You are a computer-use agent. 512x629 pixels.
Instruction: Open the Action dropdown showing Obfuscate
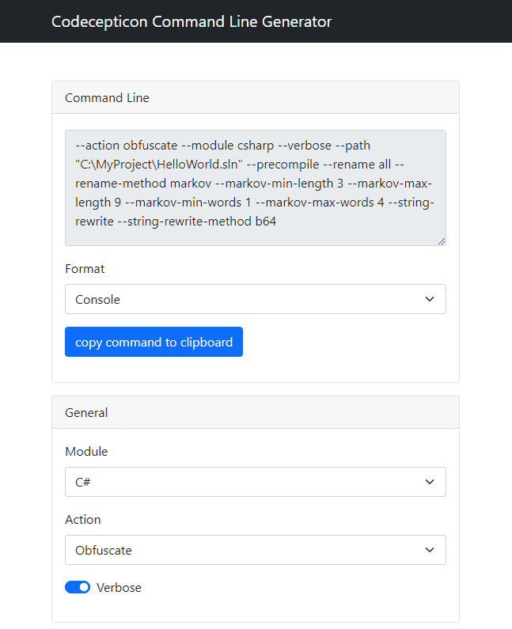click(x=255, y=550)
